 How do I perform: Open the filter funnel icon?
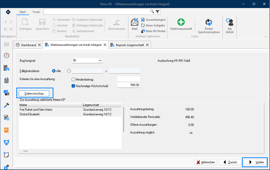pos(157,11)
